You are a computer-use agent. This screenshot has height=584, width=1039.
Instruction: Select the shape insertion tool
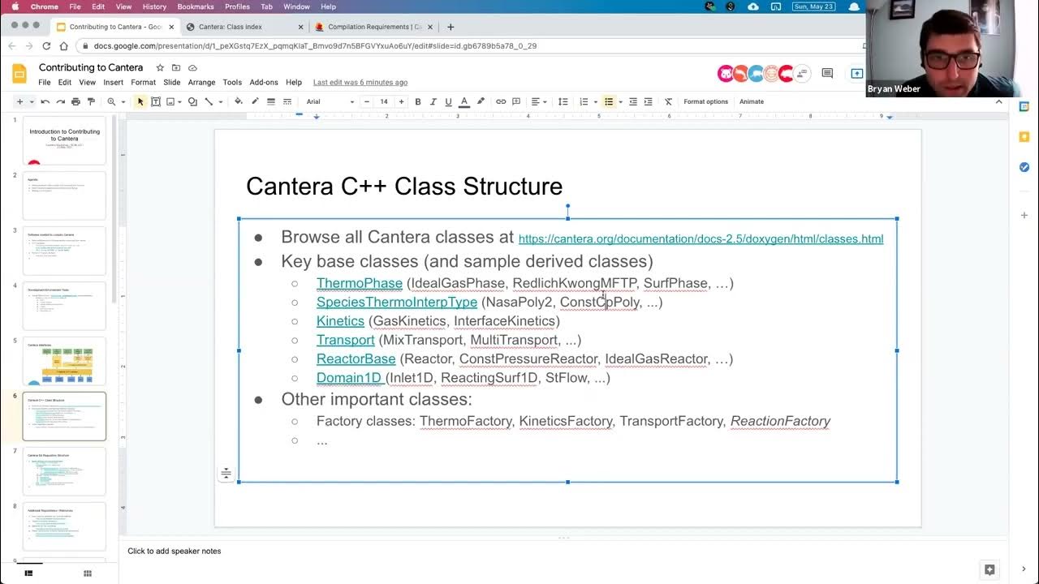[192, 101]
